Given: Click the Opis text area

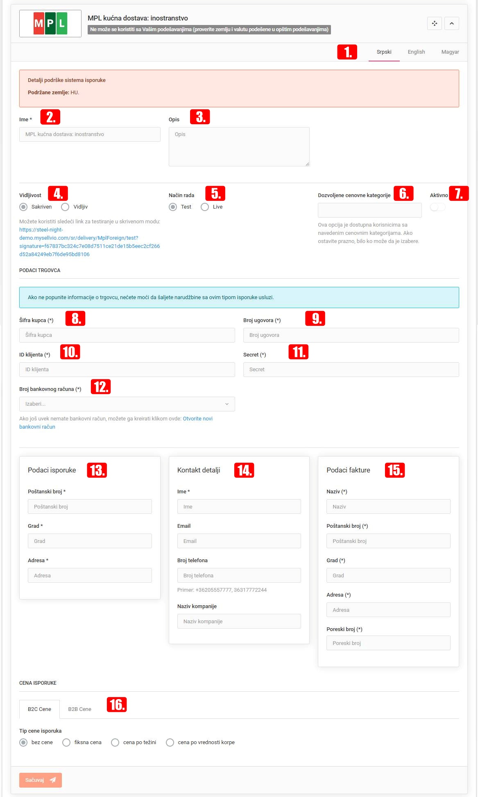Looking at the screenshot, I should [x=239, y=147].
